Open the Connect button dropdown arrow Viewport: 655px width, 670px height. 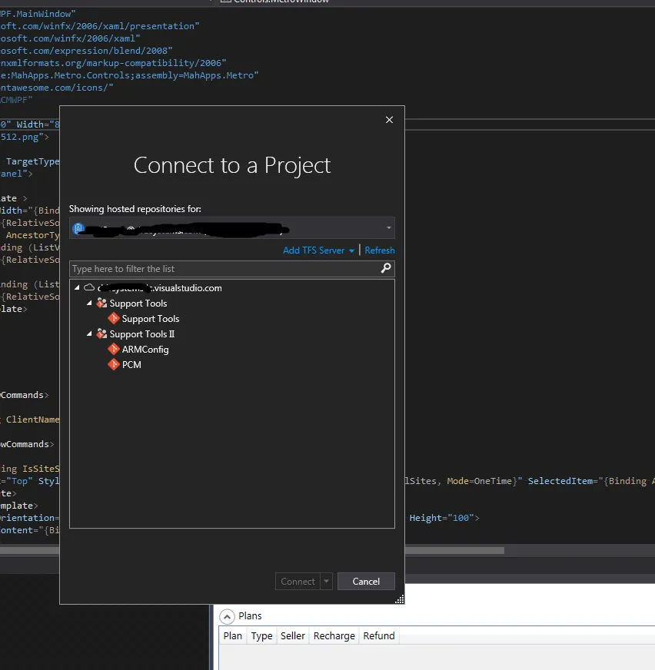(x=326, y=582)
